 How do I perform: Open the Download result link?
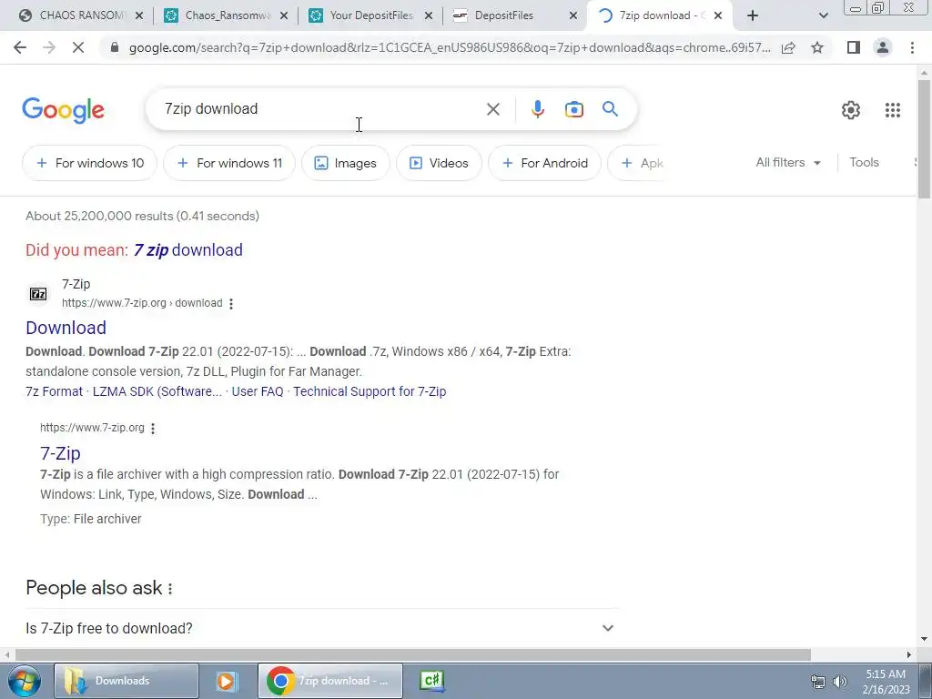click(66, 328)
